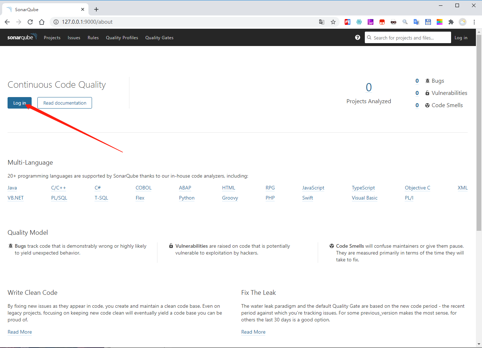Click the search for projects and files field

click(x=408, y=37)
